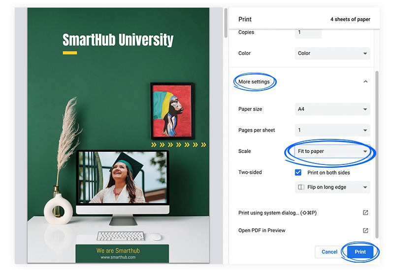Click the 'Two-sided' label
The width and height of the screenshot is (394, 270).
pos(250,172)
